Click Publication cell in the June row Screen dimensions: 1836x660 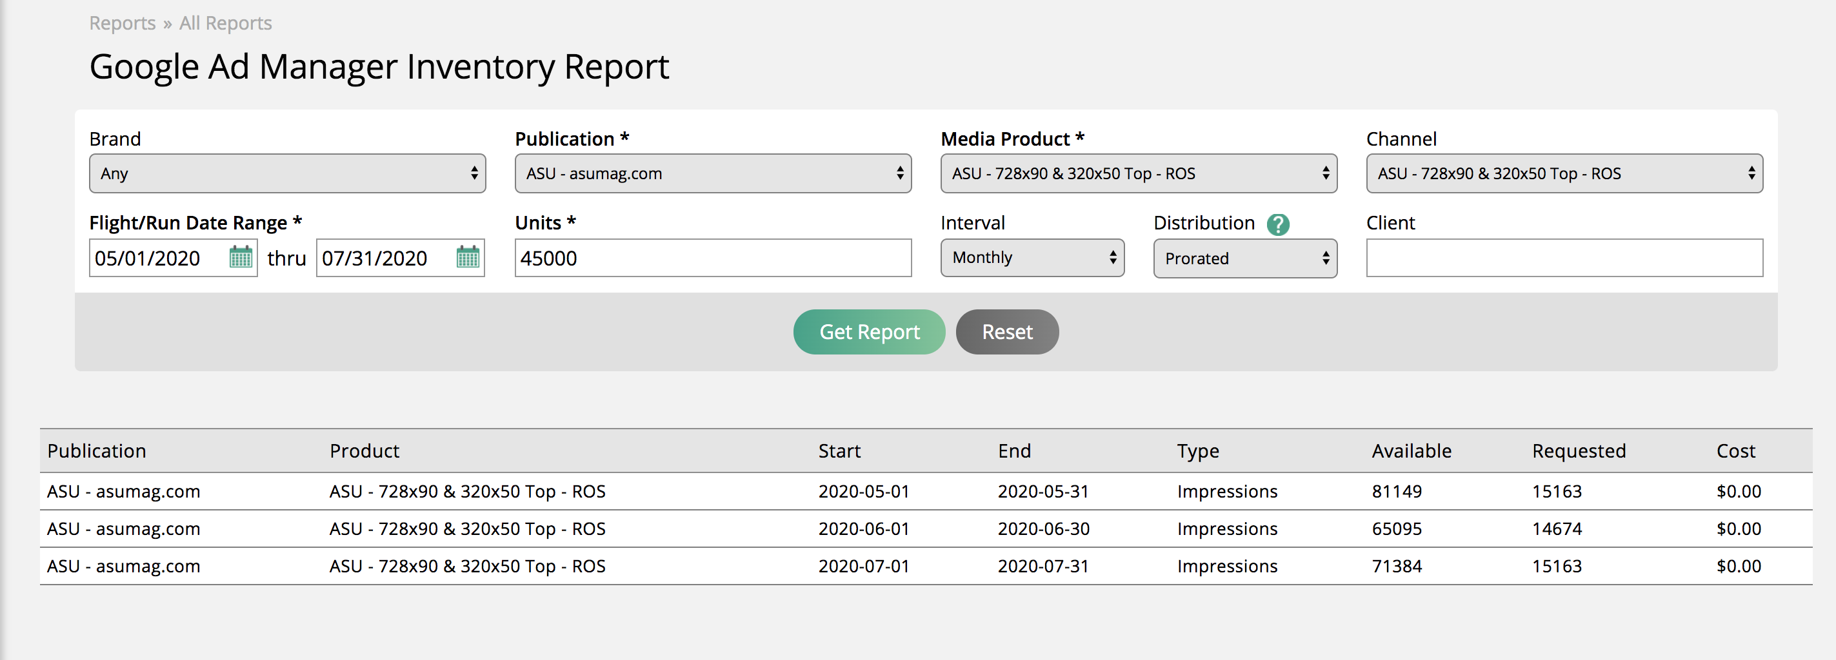click(x=123, y=529)
